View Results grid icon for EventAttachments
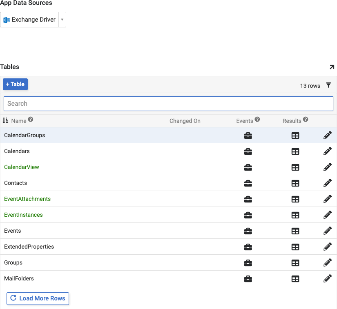This screenshot has height=309, width=337. 295,199
